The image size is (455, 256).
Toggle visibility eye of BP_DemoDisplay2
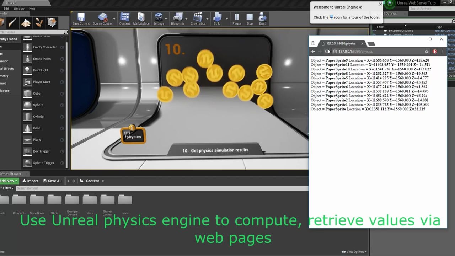click(x=374, y=31)
